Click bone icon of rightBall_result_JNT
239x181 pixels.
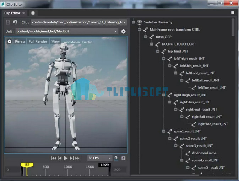click(188, 117)
